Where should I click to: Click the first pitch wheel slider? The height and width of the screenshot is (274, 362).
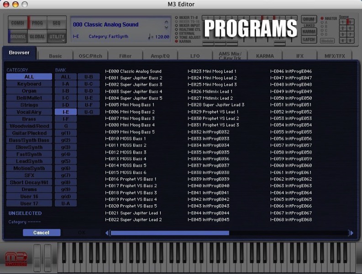click(x=37, y=258)
